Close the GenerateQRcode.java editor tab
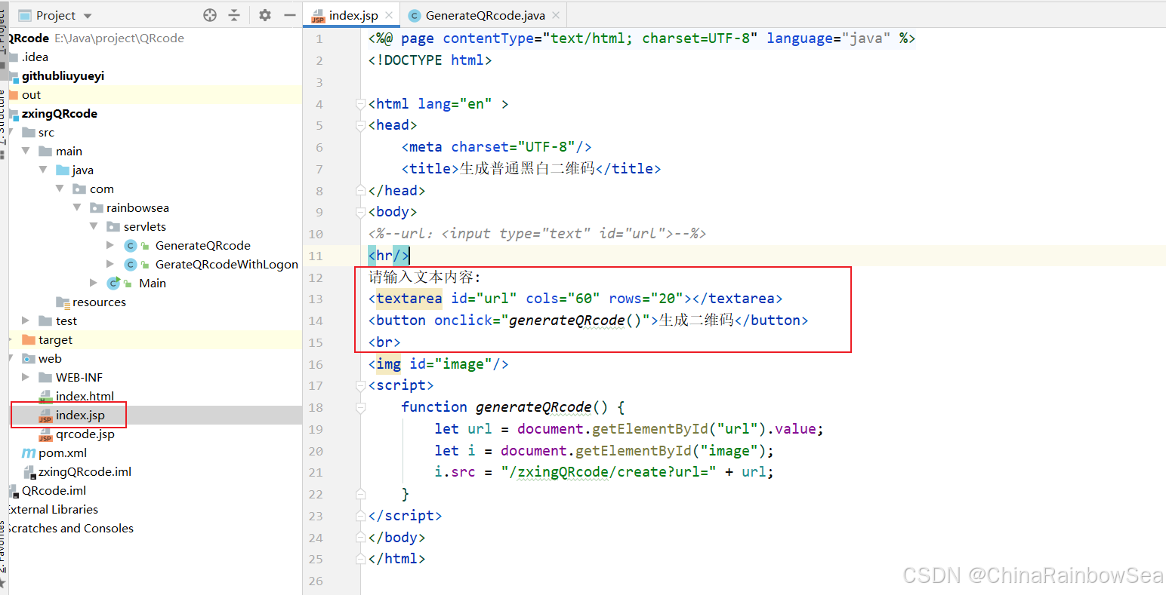Screen dimensions: 1166x595 click(x=556, y=15)
